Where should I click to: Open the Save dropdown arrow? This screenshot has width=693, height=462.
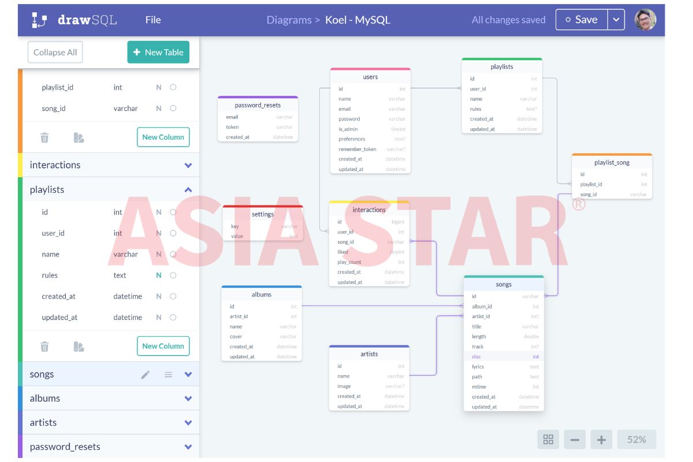(616, 20)
